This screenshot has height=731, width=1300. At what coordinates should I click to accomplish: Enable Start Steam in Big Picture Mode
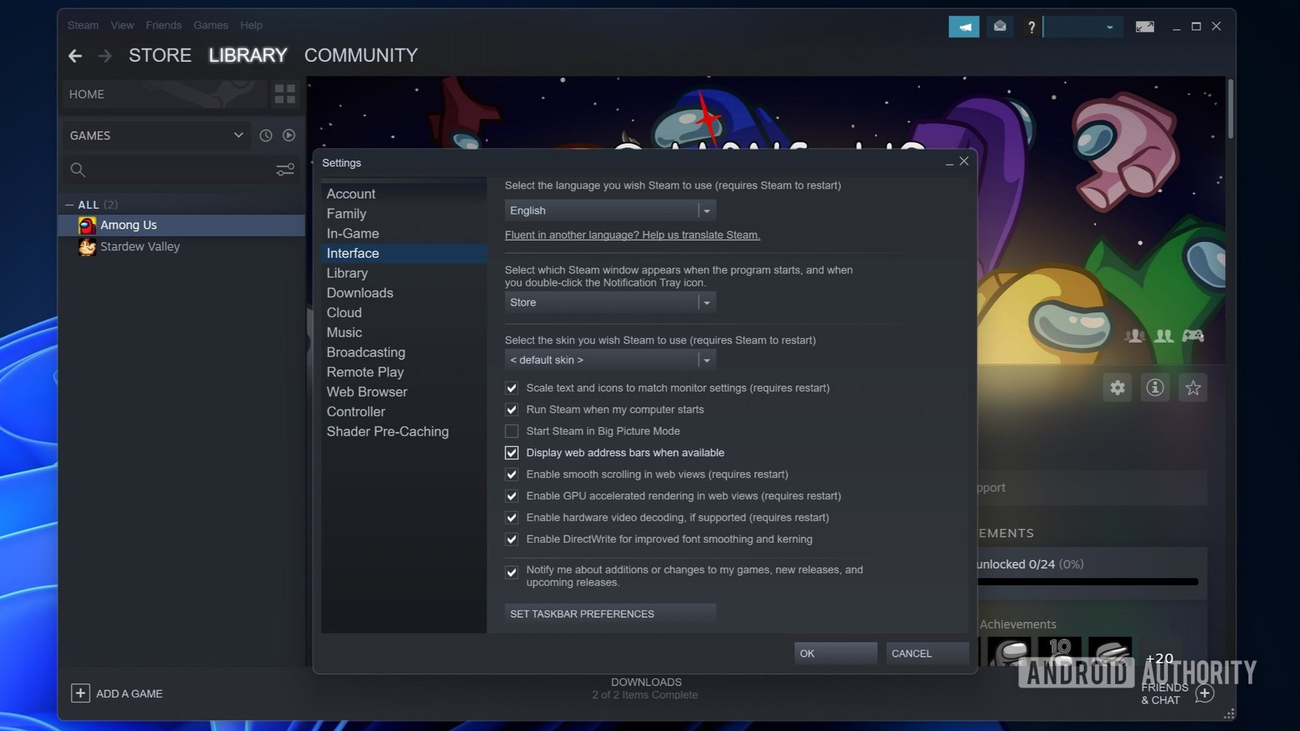click(512, 431)
